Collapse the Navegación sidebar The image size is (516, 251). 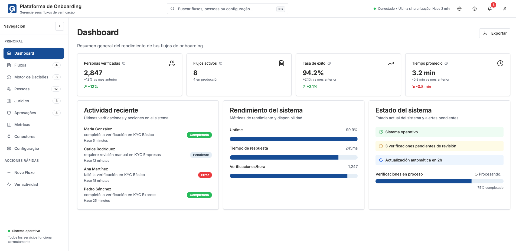60,26
